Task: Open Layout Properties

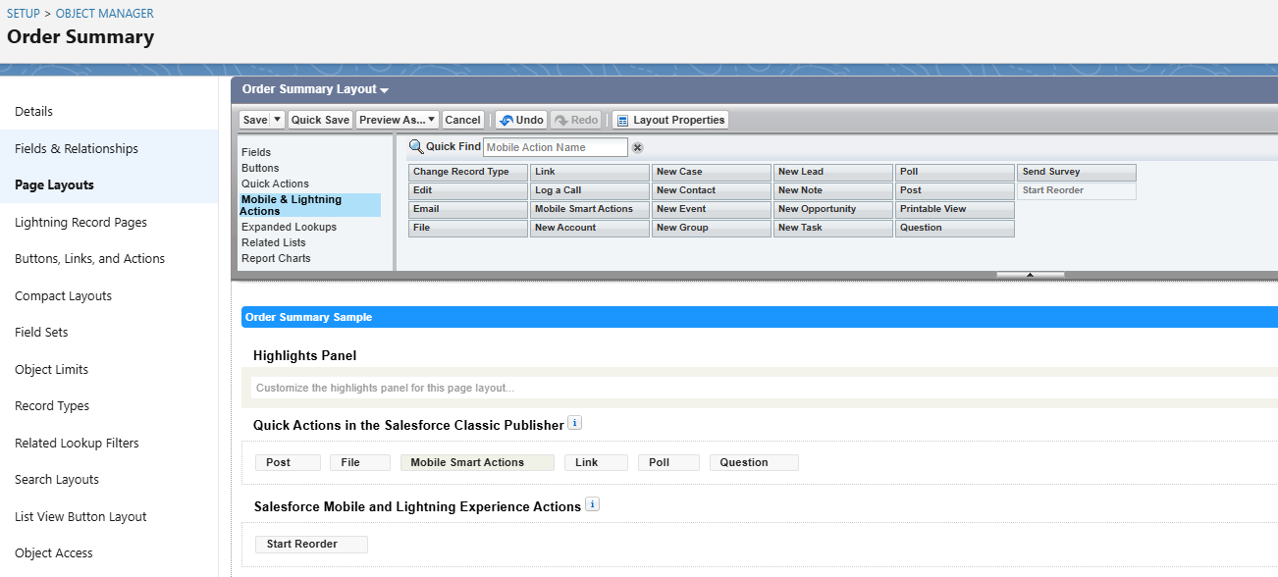Action: [x=670, y=120]
